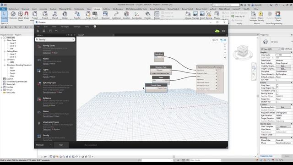Expand Families node in Project Browser

click(x=2, y=87)
